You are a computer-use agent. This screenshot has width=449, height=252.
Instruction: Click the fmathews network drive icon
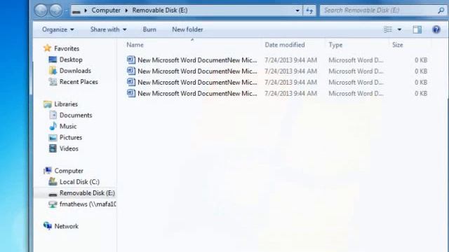pos(53,204)
